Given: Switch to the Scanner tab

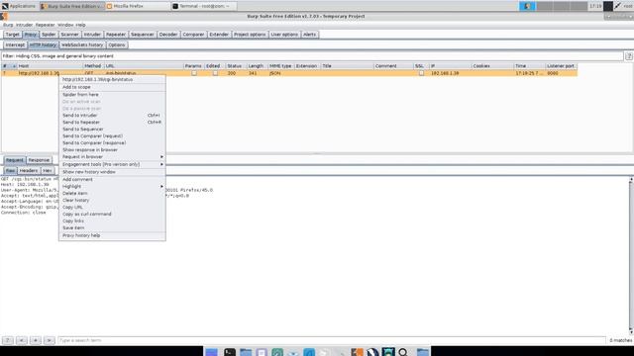Looking at the screenshot, I should (x=69, y=35).
